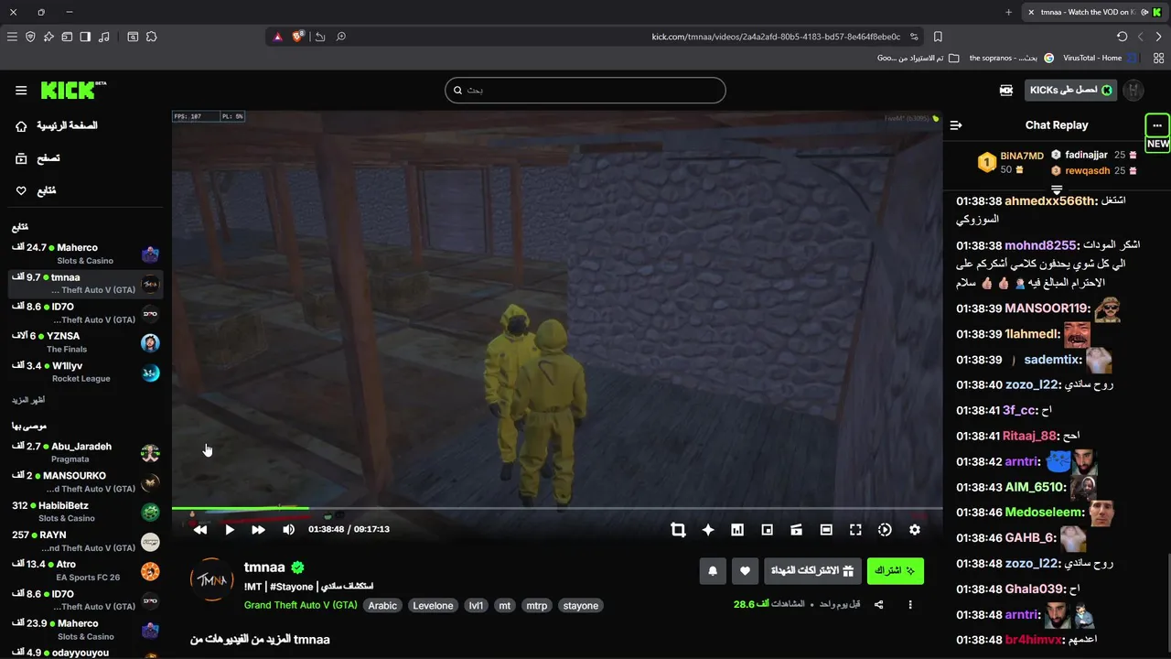Viewport: 1171px width, 659px height.
Task: Click the sparkle icon in player
Action: (707, 530)
